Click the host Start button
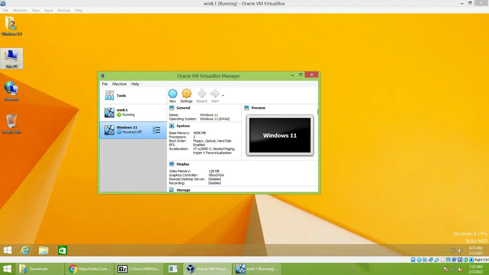The width and height of the screenshot is (489, 275). point(7,269)
